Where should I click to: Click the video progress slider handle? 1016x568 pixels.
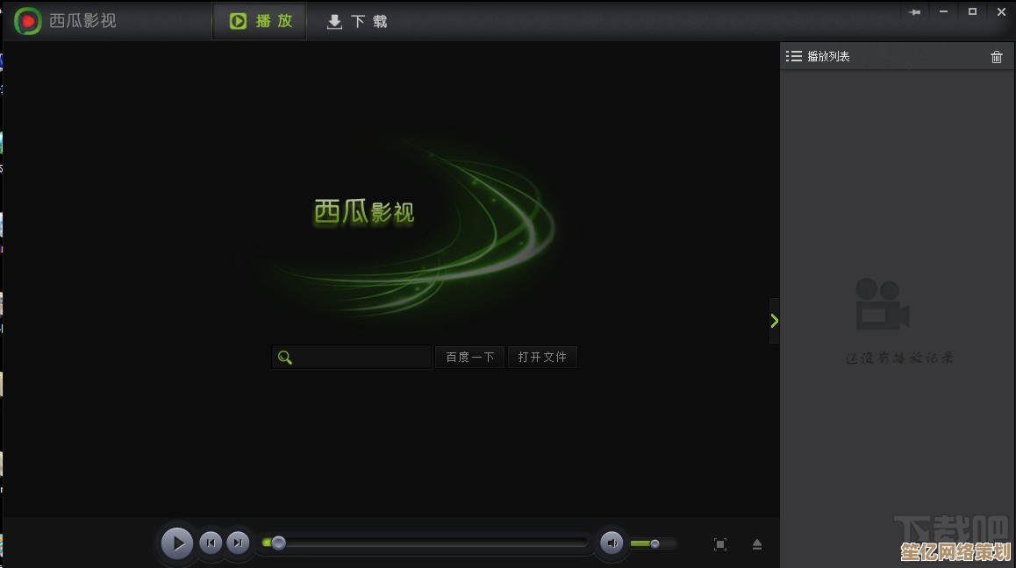pyautogui.click(x=278, y=543)
